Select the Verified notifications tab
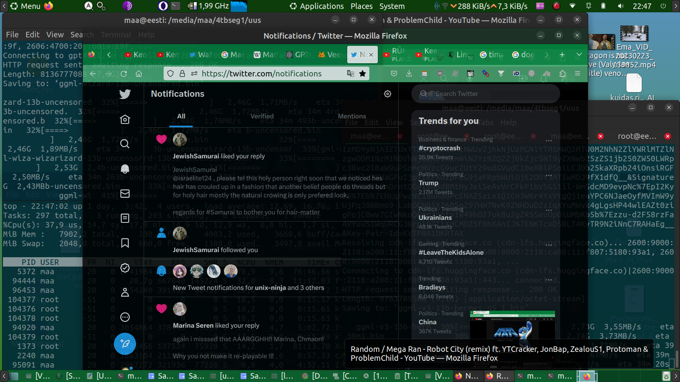680x382 pixels. (x=262, y=116)
